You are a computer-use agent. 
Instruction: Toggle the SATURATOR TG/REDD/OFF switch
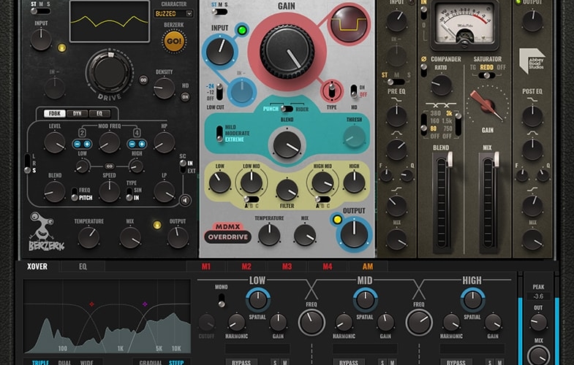pos(487,76)
